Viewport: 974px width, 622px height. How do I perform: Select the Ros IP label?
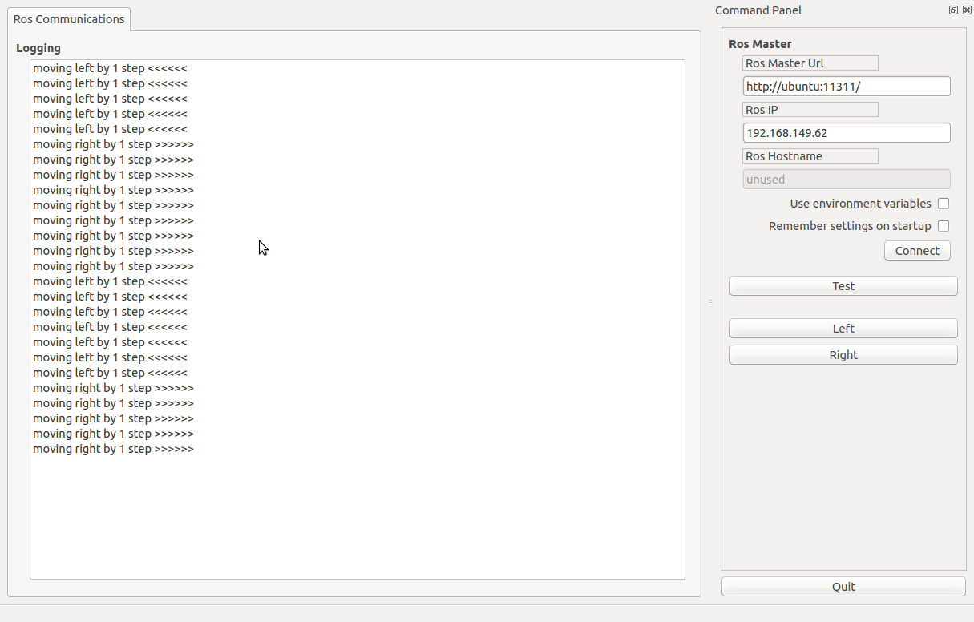click(x=810, y=110)
